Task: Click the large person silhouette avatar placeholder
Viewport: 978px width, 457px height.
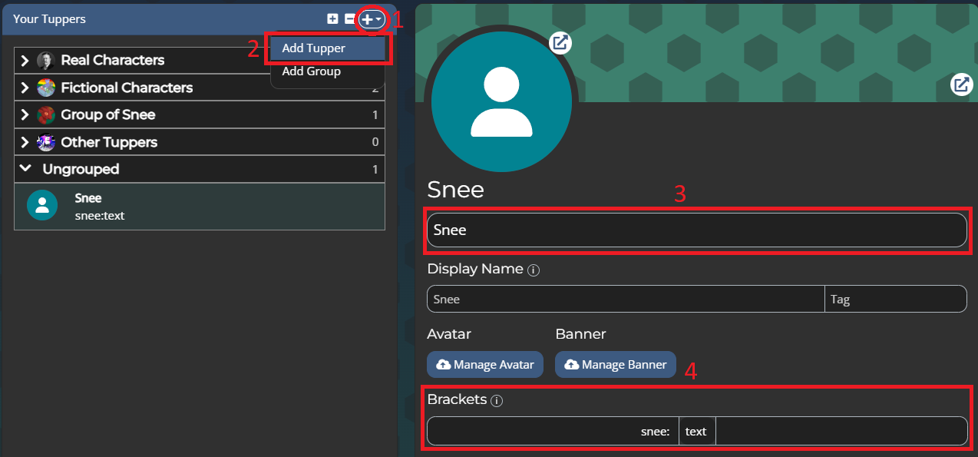Action: (x=501, y=100)
